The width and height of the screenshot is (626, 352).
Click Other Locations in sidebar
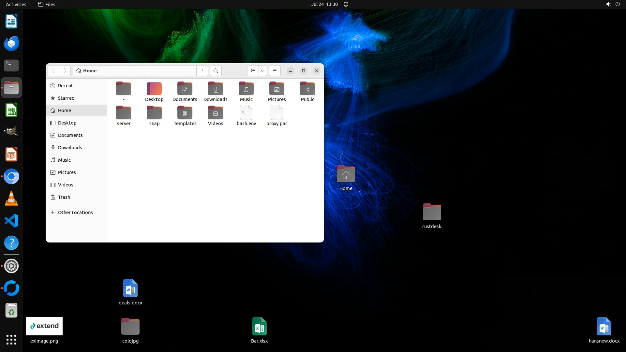(x=75, y=213)
